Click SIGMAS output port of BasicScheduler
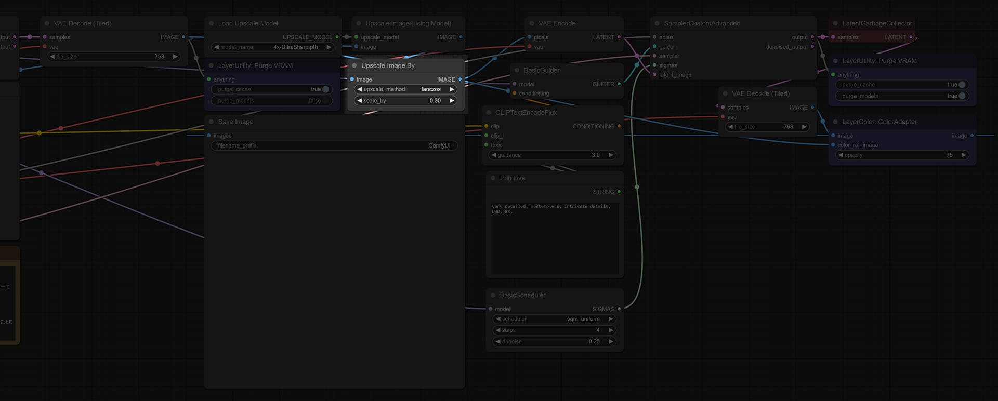This screenshot has width=998, height=401. tap(619, 309)
